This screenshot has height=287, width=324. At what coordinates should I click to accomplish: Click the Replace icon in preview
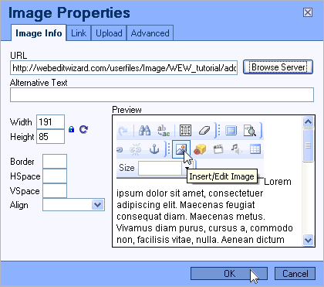164,131
